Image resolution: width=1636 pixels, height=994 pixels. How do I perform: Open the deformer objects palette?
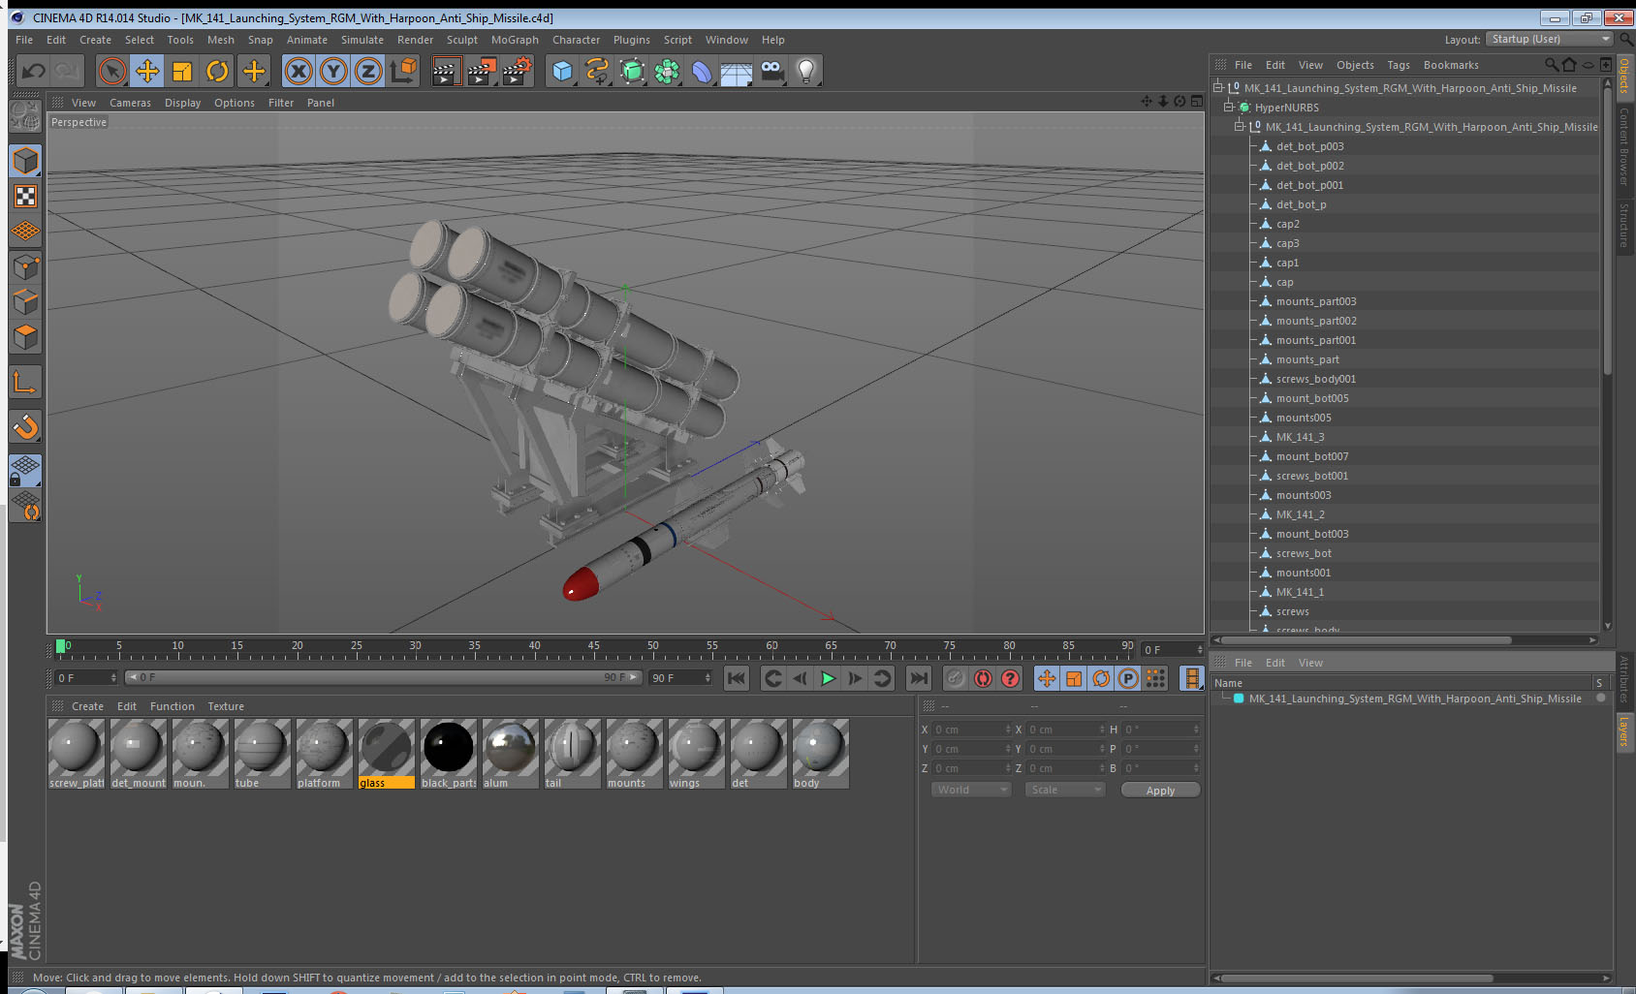702,71
